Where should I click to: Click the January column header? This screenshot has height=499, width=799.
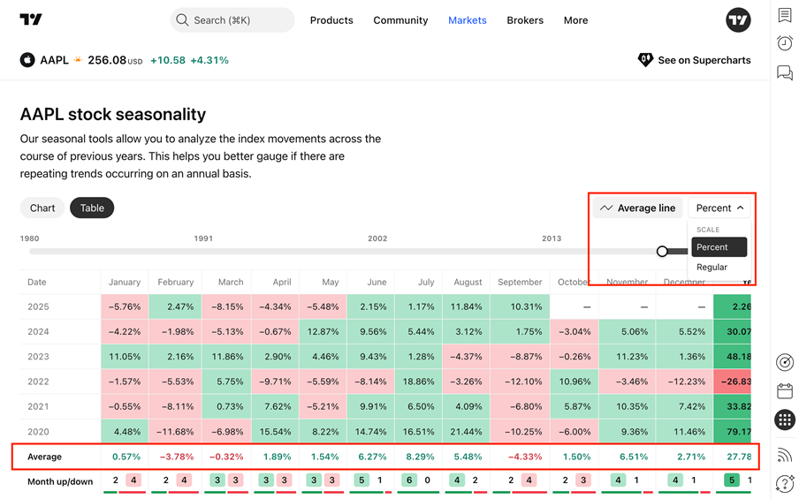[125, 282]
